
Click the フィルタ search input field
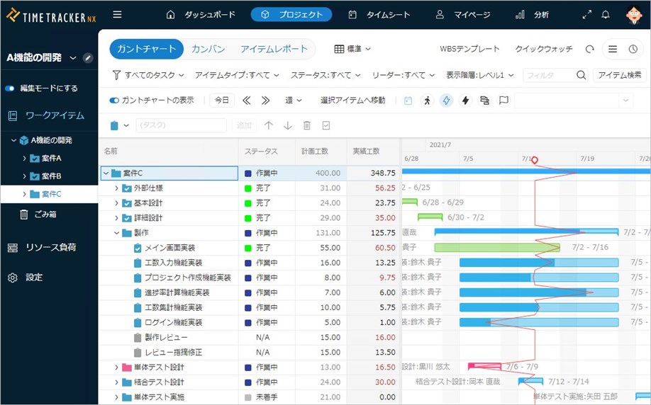[x=548, y=75]
